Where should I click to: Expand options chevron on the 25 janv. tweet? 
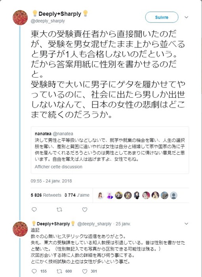pos(186,224)
